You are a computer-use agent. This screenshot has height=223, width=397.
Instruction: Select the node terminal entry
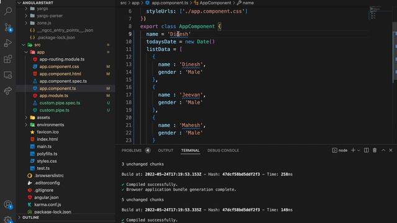340,151
